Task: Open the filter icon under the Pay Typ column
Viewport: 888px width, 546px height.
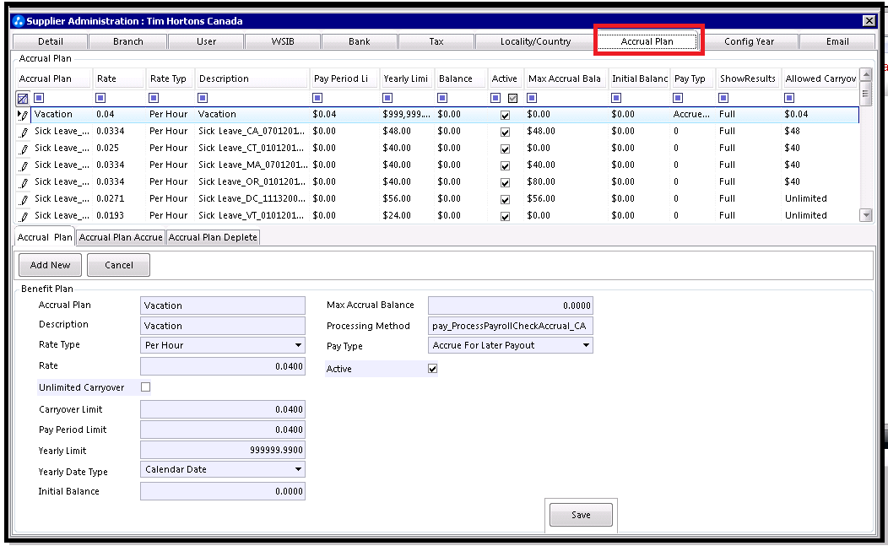Action: (678, 98)
